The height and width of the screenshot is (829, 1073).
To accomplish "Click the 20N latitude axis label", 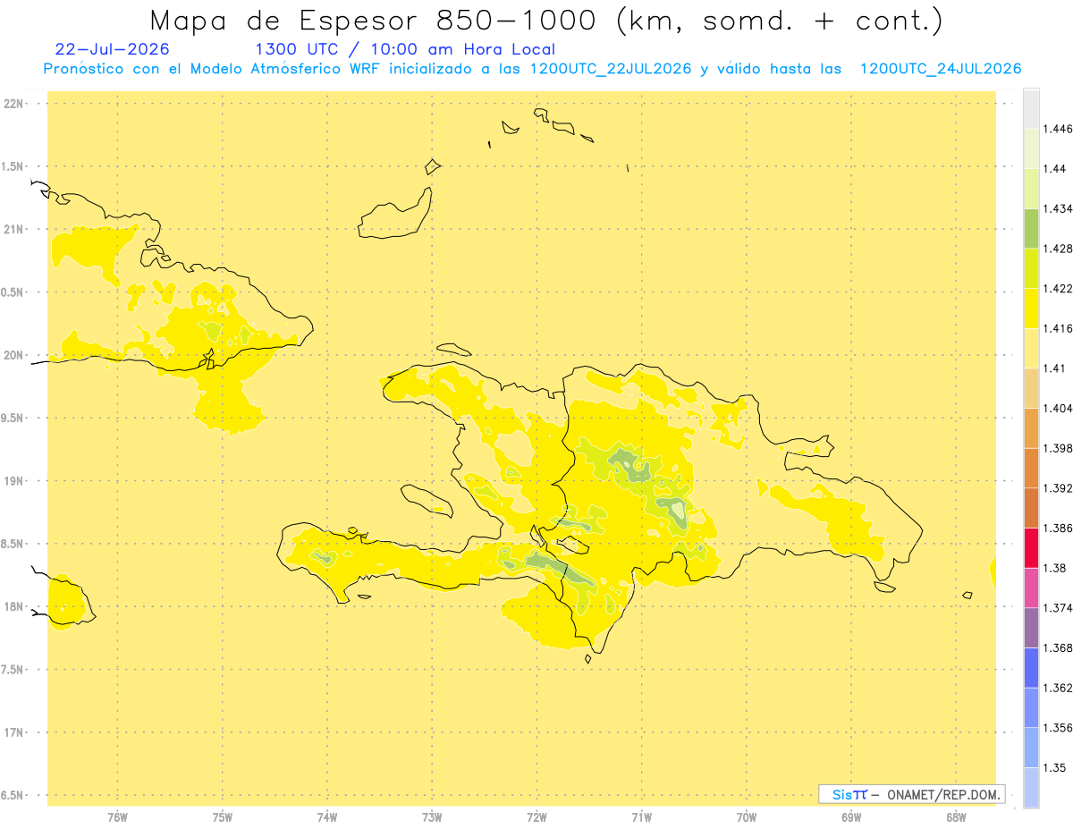I will (x=14, y=355).
